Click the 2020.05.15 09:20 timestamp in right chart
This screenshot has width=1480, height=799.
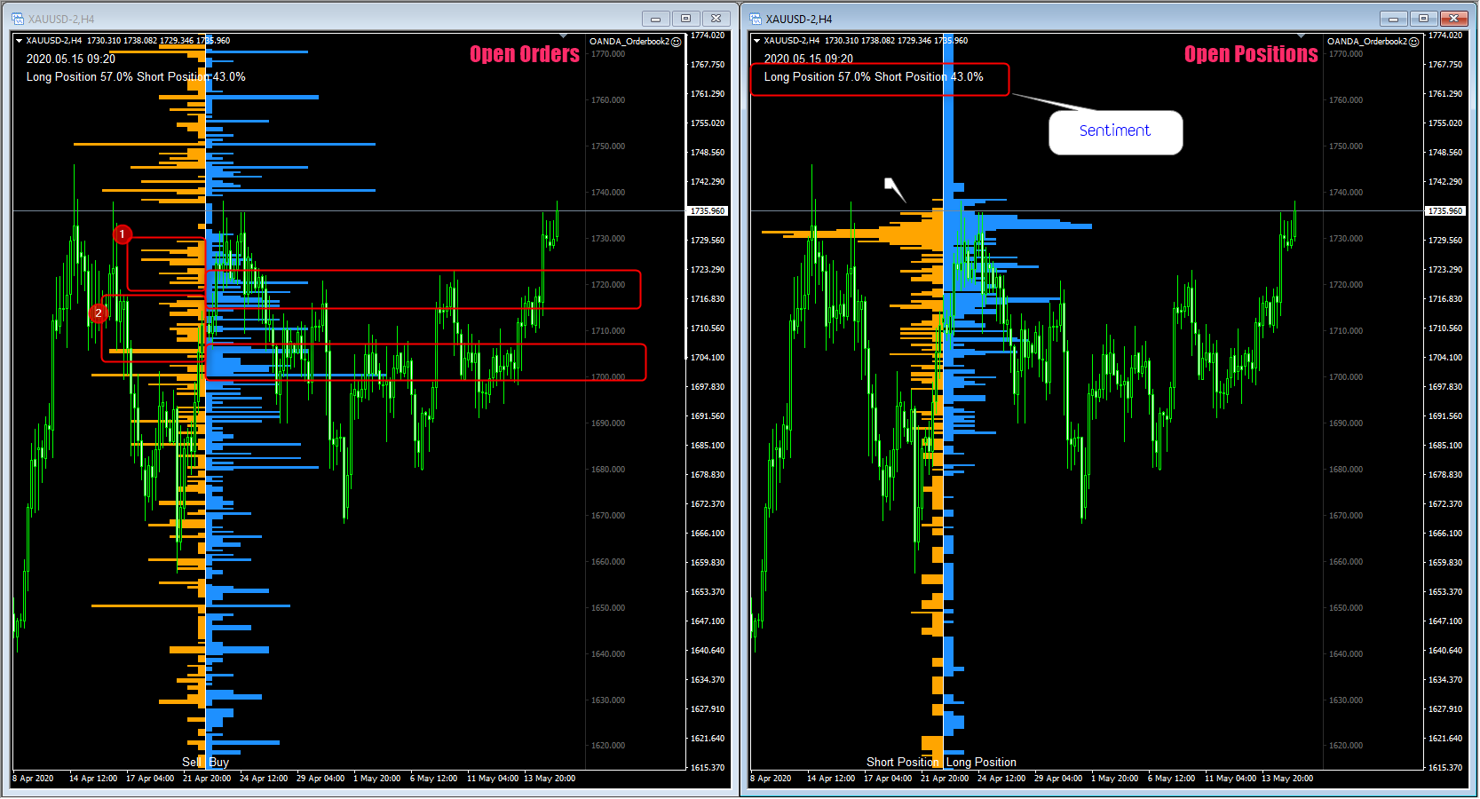pos(809,59)
